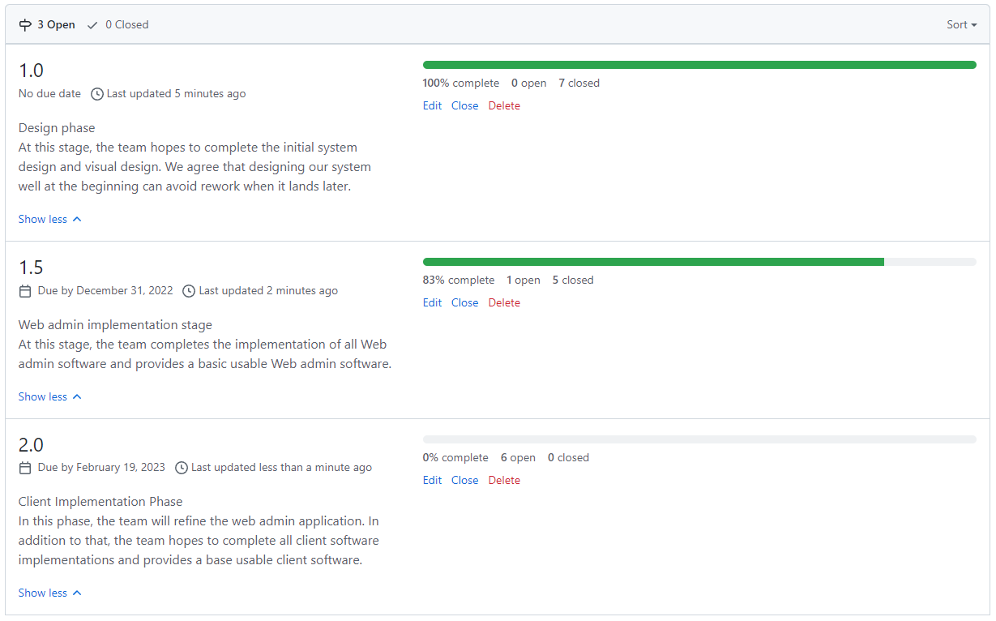The height and width of the screenshot is (621, 996).
Task: Click the clock icon on milestone 1.5
Action: 189,290
